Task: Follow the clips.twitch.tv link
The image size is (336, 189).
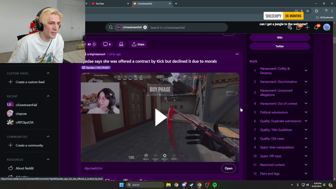Action: (93, 168)
